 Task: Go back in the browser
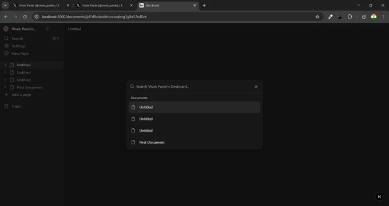[6, 17]
